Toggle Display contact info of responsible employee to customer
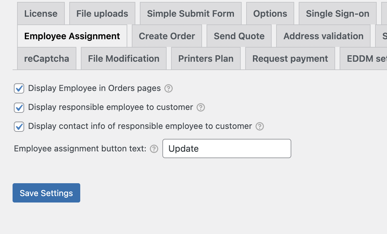The image size is (387, 234). pyautogui.click(x=19, y=126)
